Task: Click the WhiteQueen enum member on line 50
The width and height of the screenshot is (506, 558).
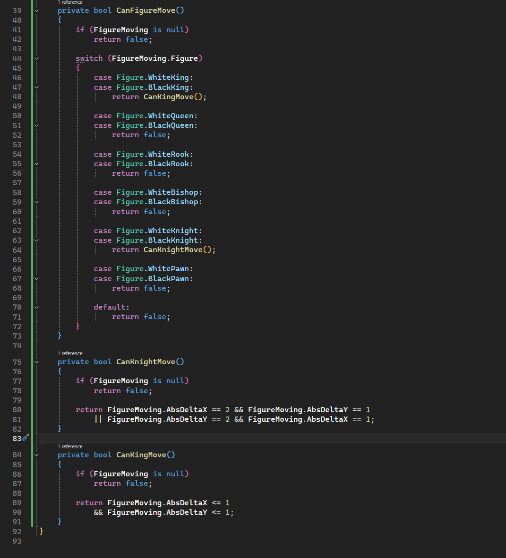Action: pyautogui.click(x=171, y=116)
